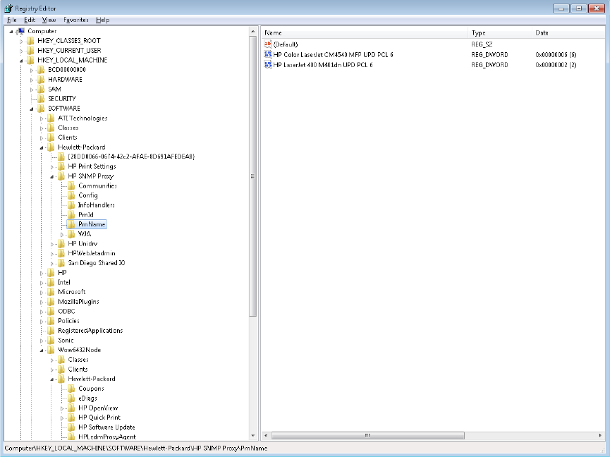
Task: Click the Microsoft folder icon
Action: 51,292
